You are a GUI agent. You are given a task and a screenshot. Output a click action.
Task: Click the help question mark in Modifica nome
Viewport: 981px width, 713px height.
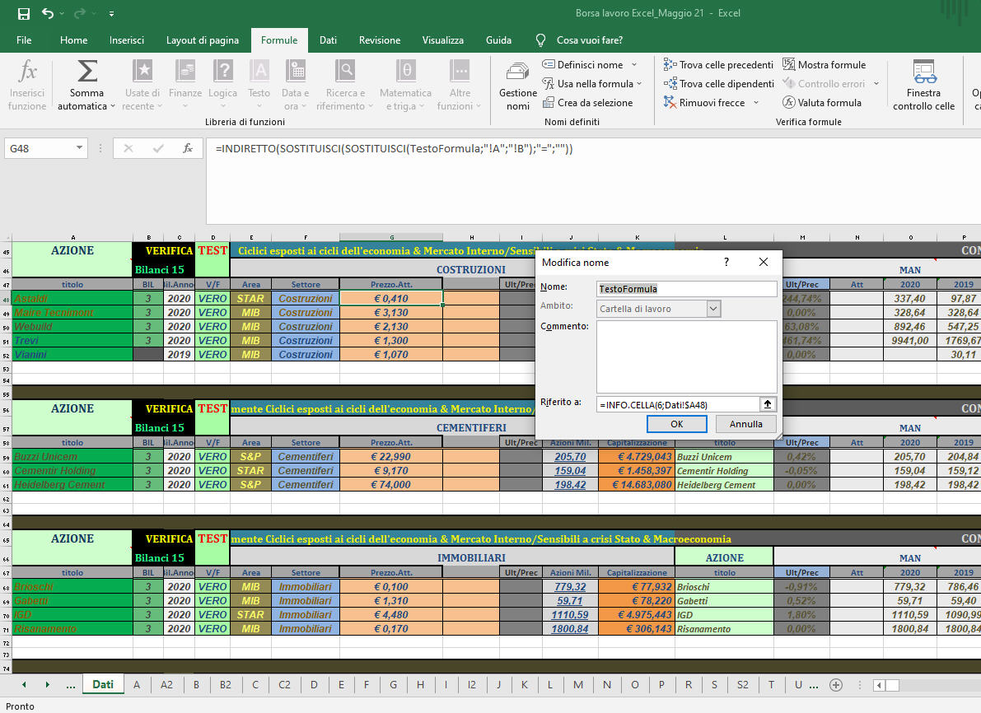tap(726, 262)
